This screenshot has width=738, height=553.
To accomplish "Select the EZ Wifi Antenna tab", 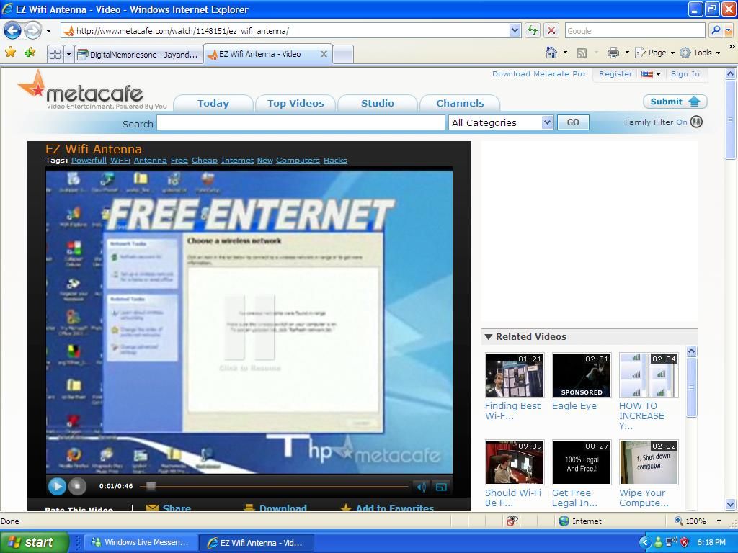I will (261, 54).
